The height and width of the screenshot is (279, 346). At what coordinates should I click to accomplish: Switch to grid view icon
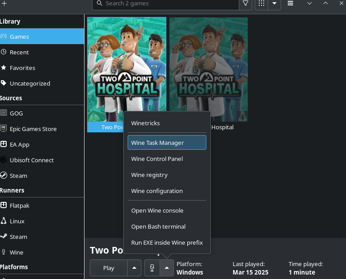[262, 3]
